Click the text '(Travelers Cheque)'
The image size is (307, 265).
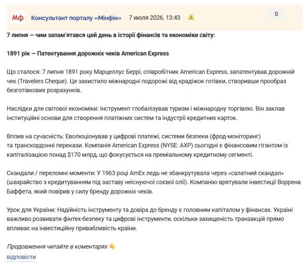pos(43,81)
